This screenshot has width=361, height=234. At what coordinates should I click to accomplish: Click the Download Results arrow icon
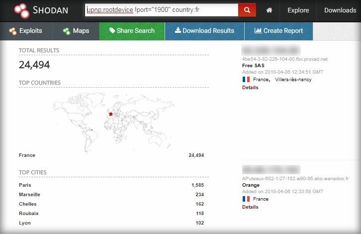tap(178, 30)
